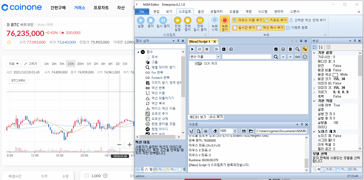Click the infinity loop icon in editor

[x=297, y=57]
